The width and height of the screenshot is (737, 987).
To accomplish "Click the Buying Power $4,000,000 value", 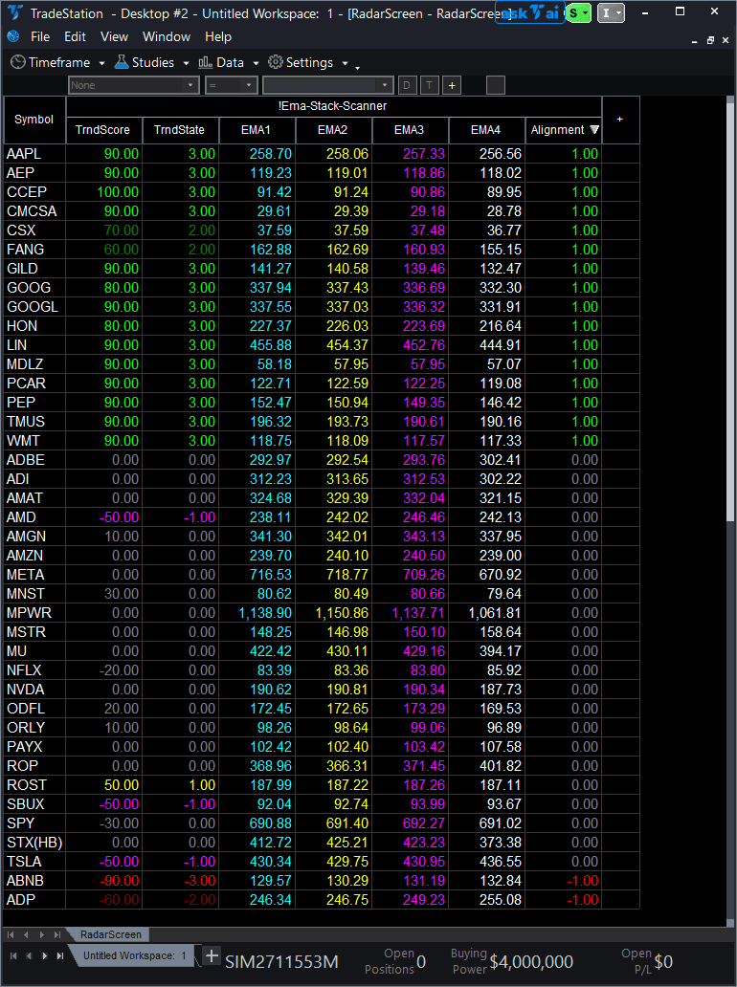I will [531, 962].
